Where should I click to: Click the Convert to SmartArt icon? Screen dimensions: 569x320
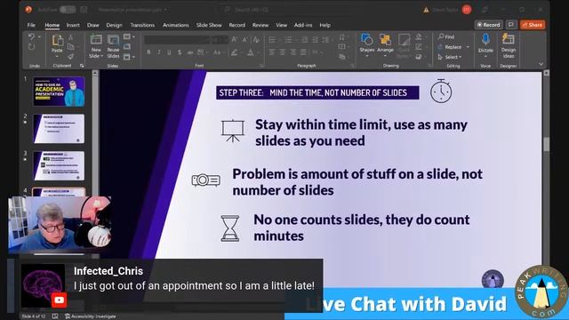click(342, 57)
